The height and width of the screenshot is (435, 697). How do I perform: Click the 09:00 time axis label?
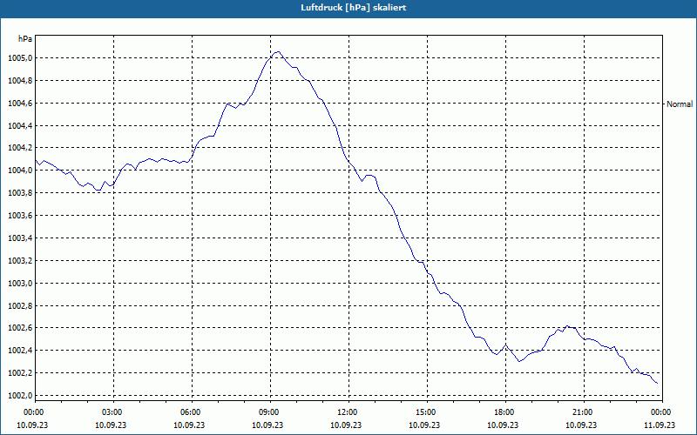click(268, 412)
